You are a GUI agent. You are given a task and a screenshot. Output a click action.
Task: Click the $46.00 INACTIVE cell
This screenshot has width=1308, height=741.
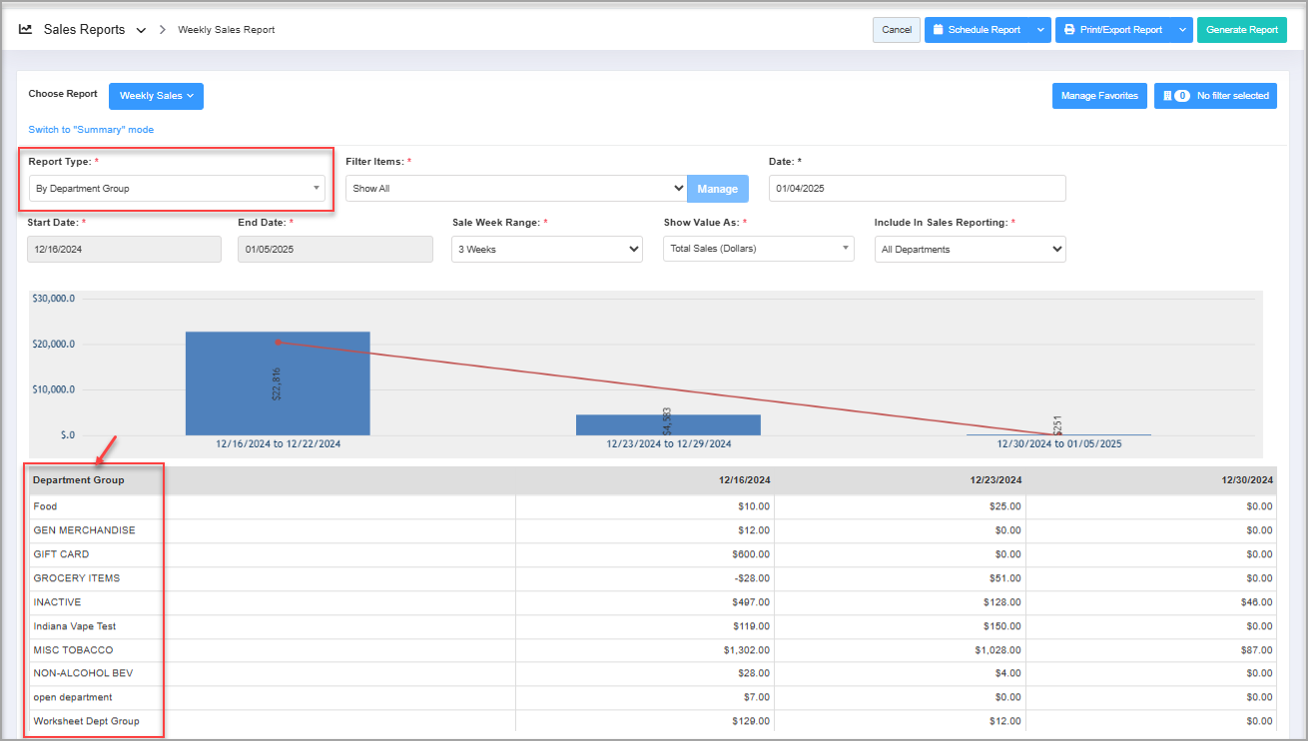(1258, 602)
